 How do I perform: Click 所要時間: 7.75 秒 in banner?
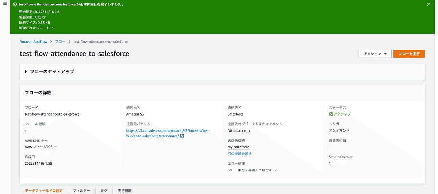[x=32, y=17]
